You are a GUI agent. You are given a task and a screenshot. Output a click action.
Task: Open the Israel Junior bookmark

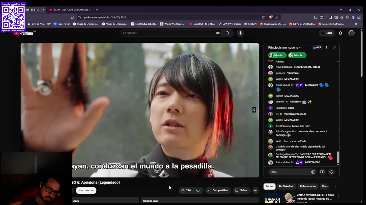point(62,24)
